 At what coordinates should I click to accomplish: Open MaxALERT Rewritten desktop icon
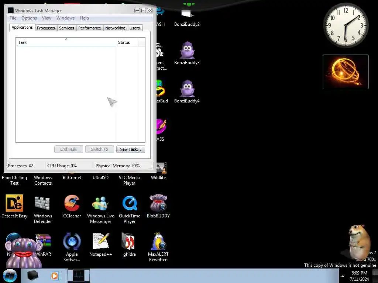(158, 247)
